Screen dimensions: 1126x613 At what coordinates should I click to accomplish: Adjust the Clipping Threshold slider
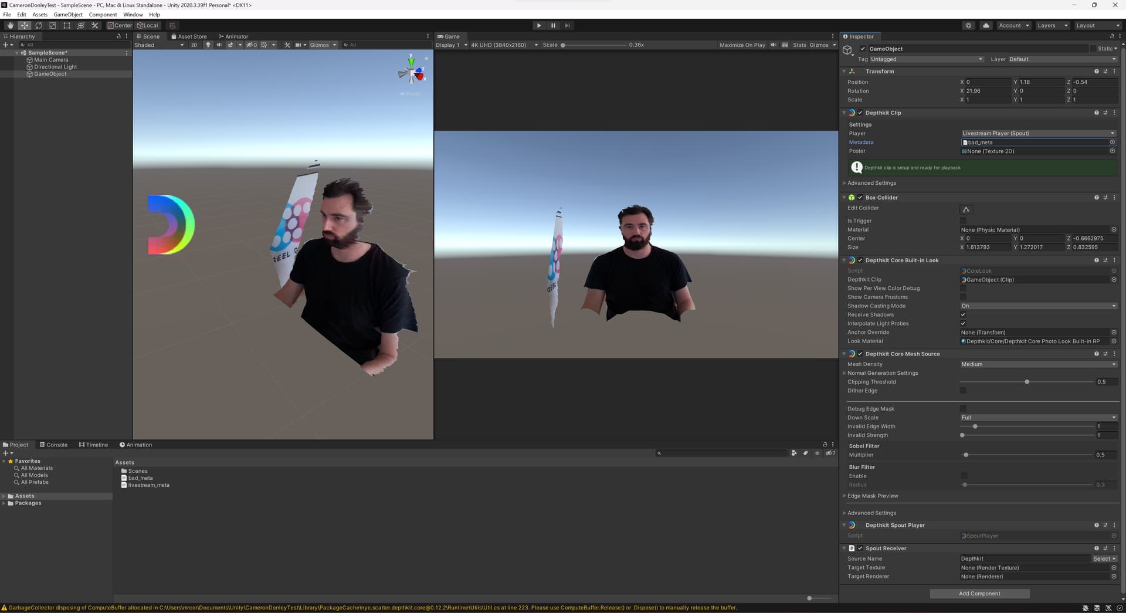[x=1027, y=382]
